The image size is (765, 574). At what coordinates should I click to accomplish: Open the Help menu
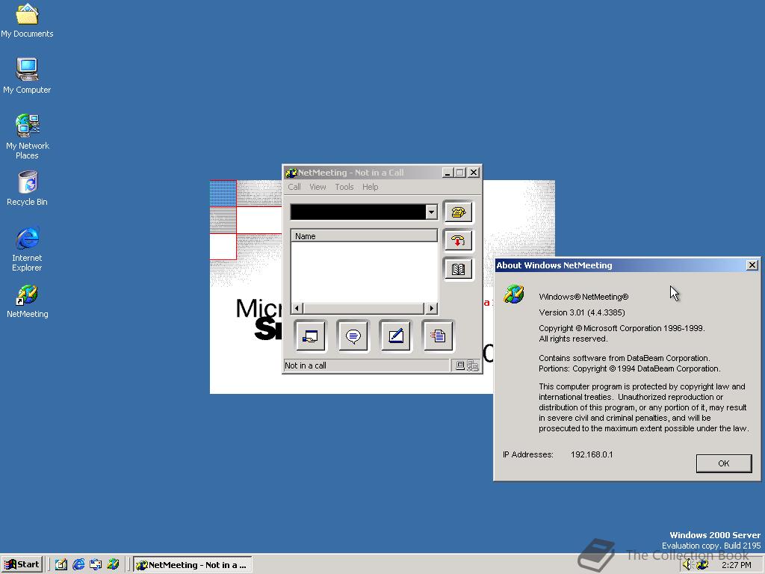[x=371, y=187]
